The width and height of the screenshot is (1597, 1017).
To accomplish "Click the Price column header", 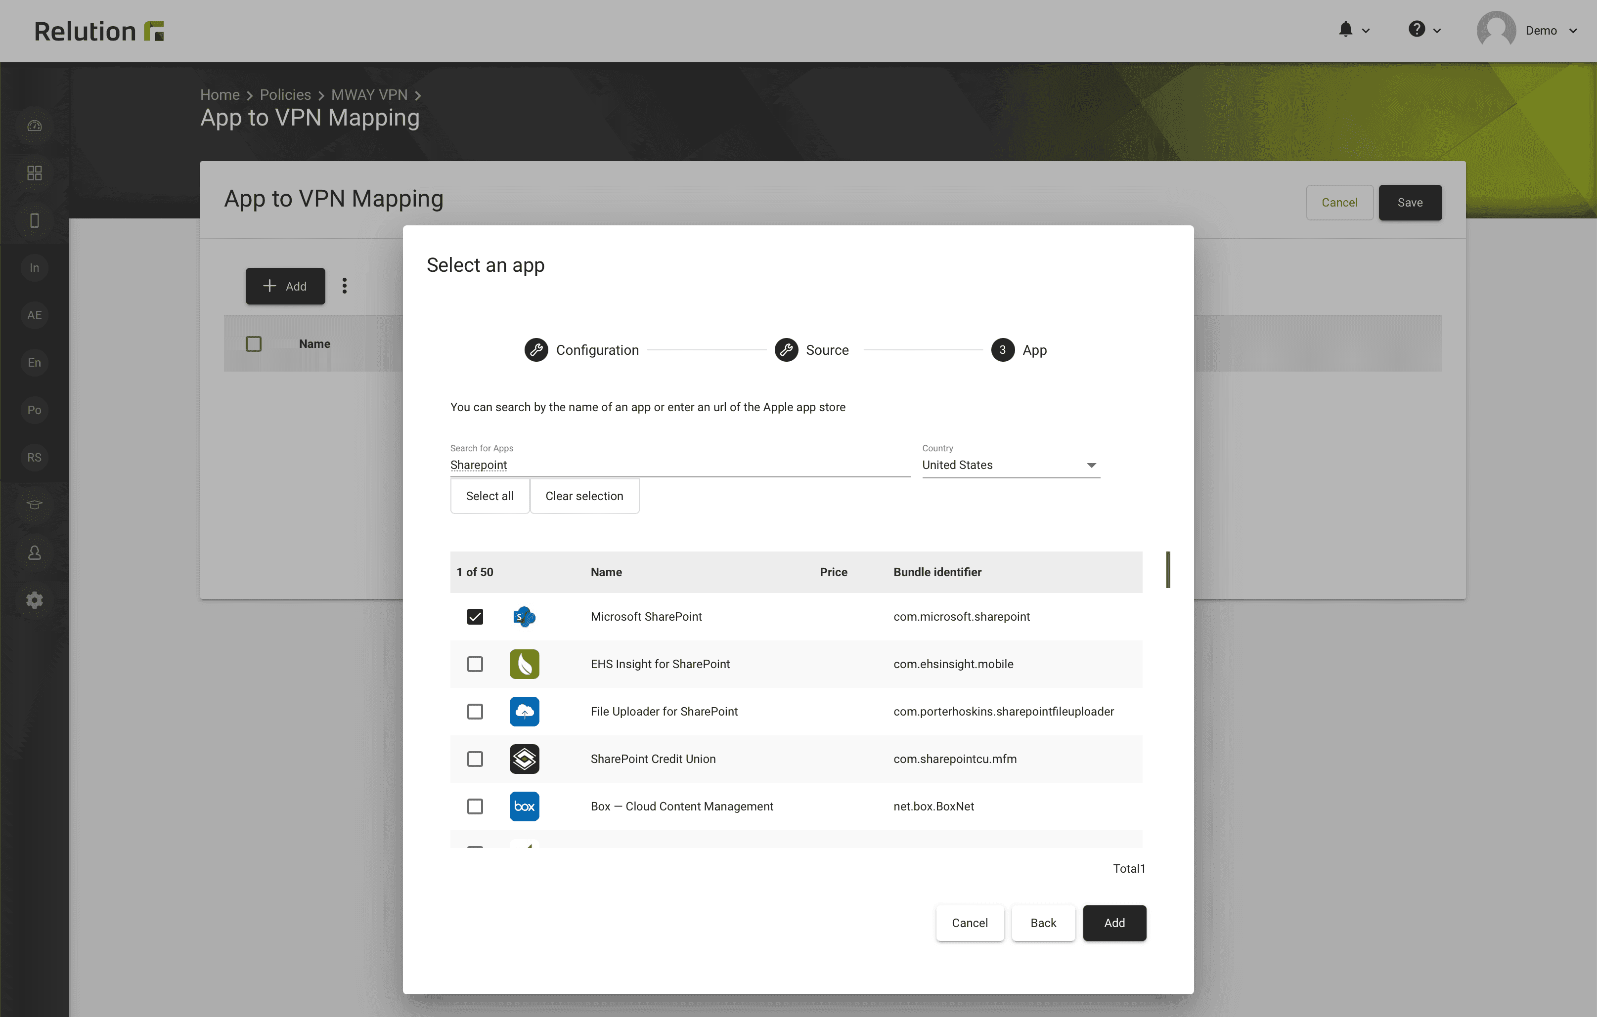I will click(x=833, y=572).
